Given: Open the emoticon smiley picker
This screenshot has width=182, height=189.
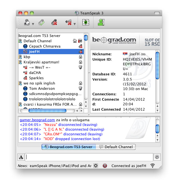Looking at the screenshot, I should coord(157,157).
